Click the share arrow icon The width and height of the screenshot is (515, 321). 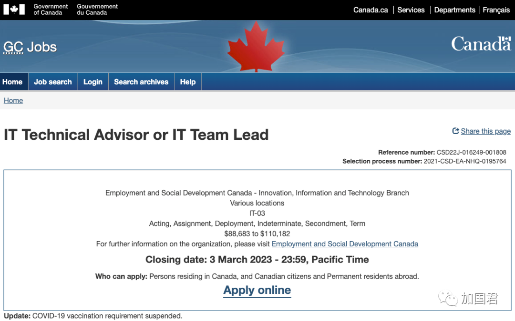click(455, 131)
